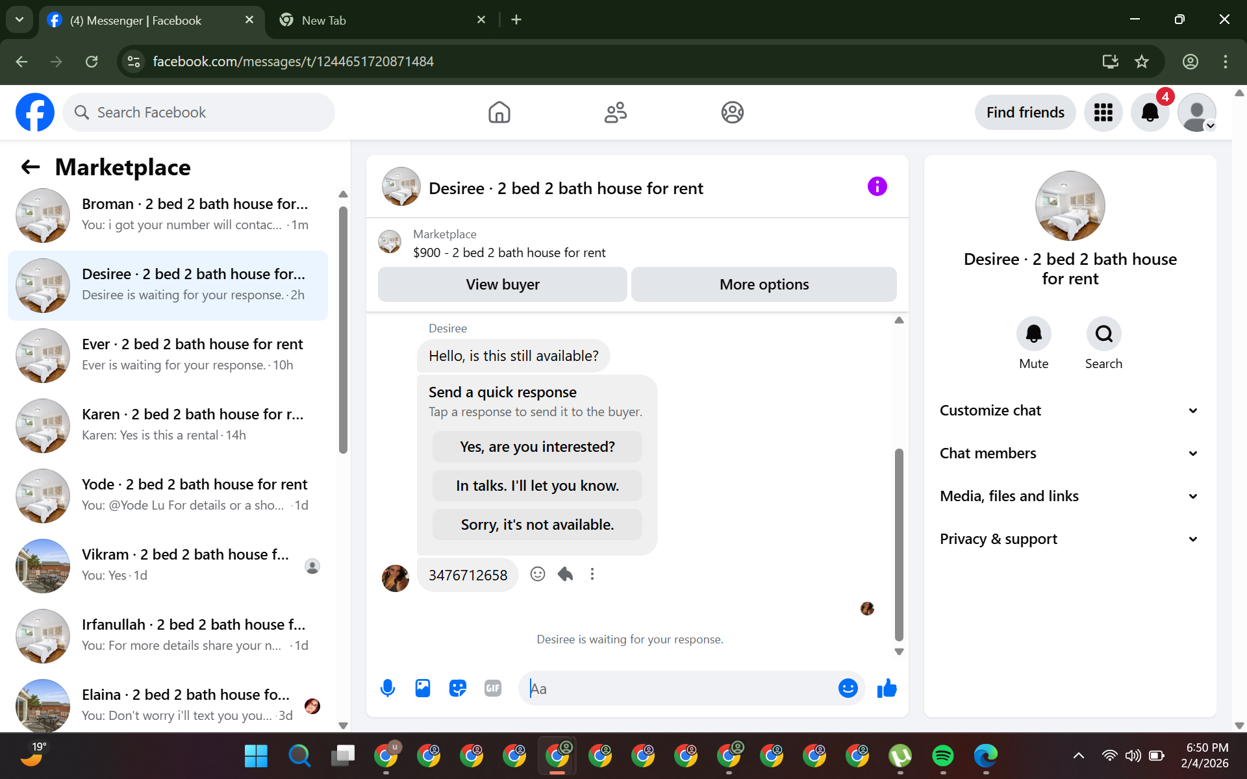Image resolution: width=1247 pixels, height=779 pixels.
Task: Click the voice clip microphone icon
Action: (x=388, y=688)
